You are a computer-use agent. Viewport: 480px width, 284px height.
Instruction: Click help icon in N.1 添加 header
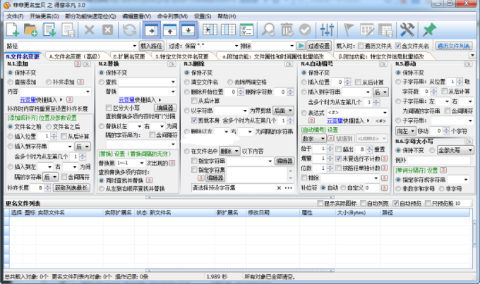point(78,64)
